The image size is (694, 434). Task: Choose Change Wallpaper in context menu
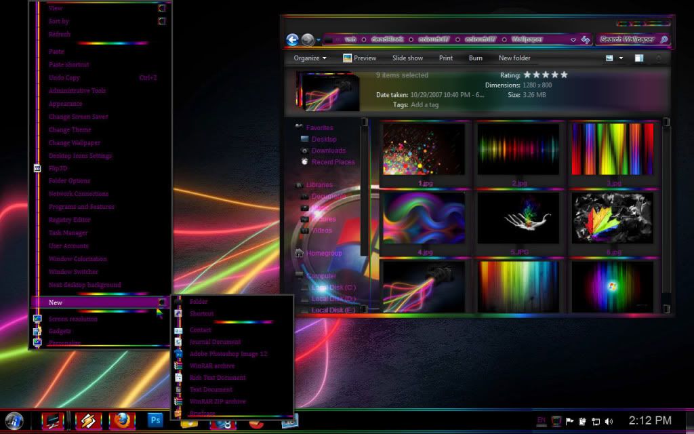coord(75,143)
